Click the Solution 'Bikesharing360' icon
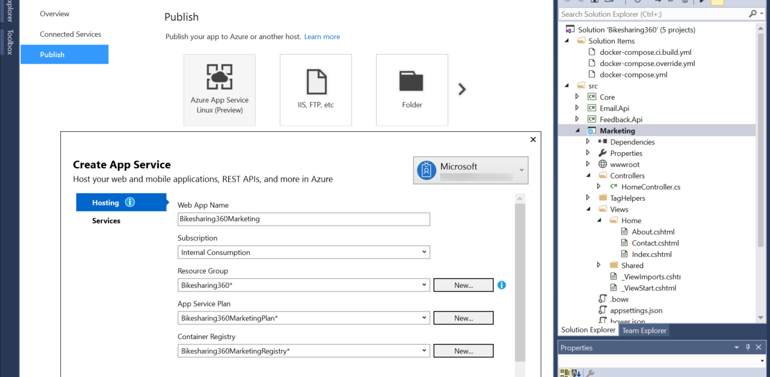 [x=570, y=30]
